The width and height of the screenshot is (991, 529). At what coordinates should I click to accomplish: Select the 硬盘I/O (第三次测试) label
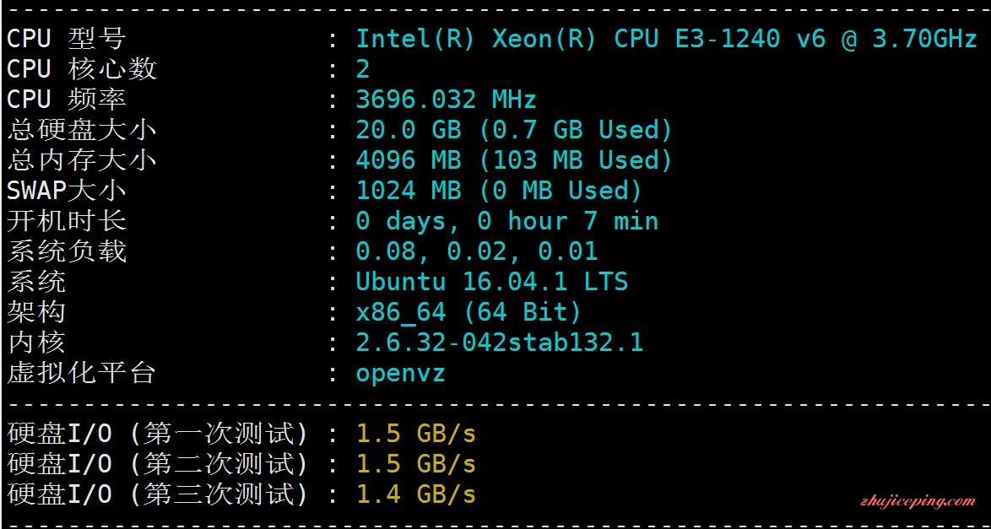158,494
